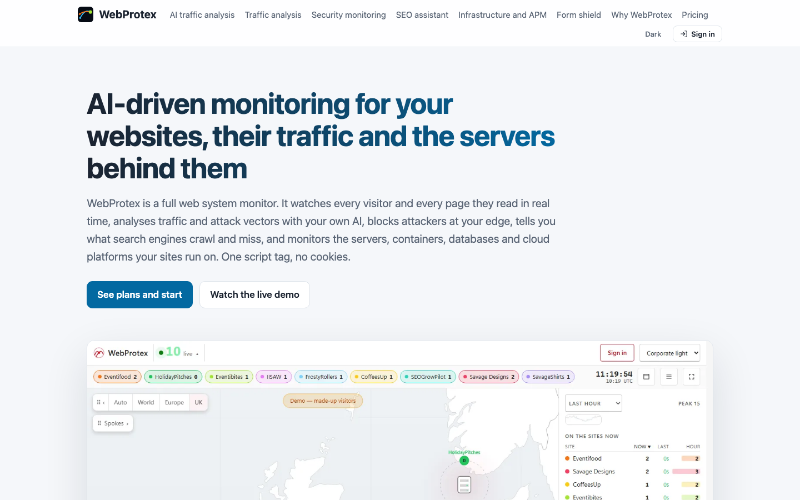
Task: Open the SEO assistant nav item
Action: coord(422,15)
